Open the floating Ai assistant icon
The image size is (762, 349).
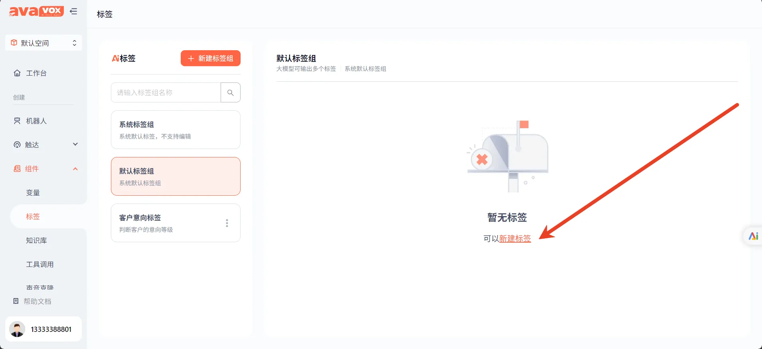pos(753,236)
